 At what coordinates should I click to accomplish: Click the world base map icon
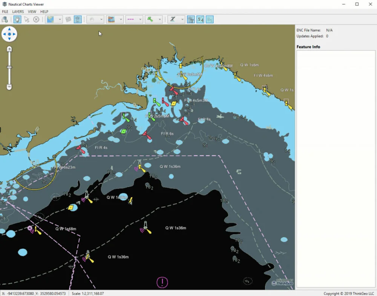click(x=51, y=20)
